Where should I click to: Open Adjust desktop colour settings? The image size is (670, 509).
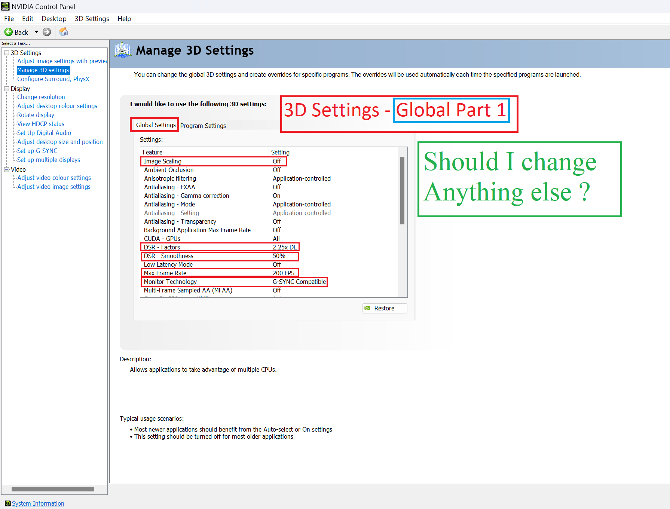click(x=57, y=106)
